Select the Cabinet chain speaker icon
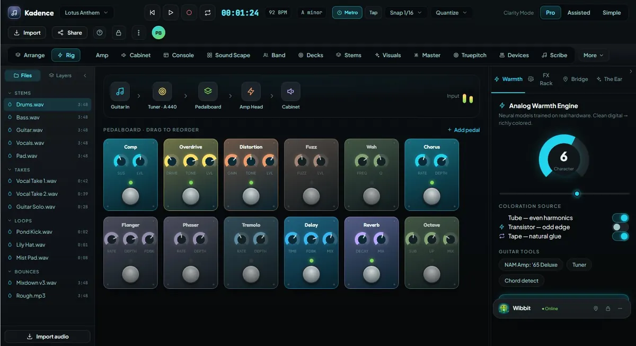Image resolution: width=636 pixels, height=346 pixels. pos(290,92)
